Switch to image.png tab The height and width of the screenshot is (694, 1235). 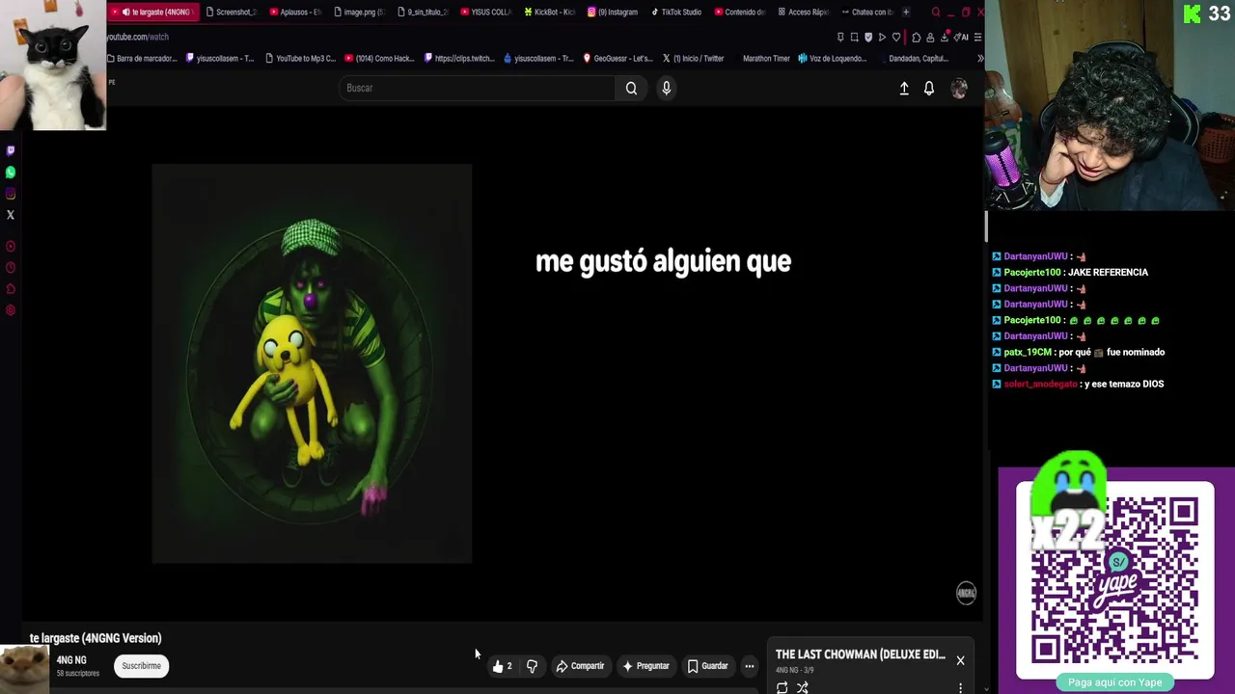pos(358,13)
